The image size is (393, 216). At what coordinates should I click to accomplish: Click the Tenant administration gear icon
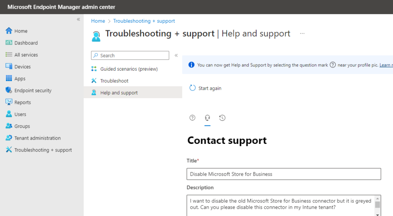(x=9, y=138)
